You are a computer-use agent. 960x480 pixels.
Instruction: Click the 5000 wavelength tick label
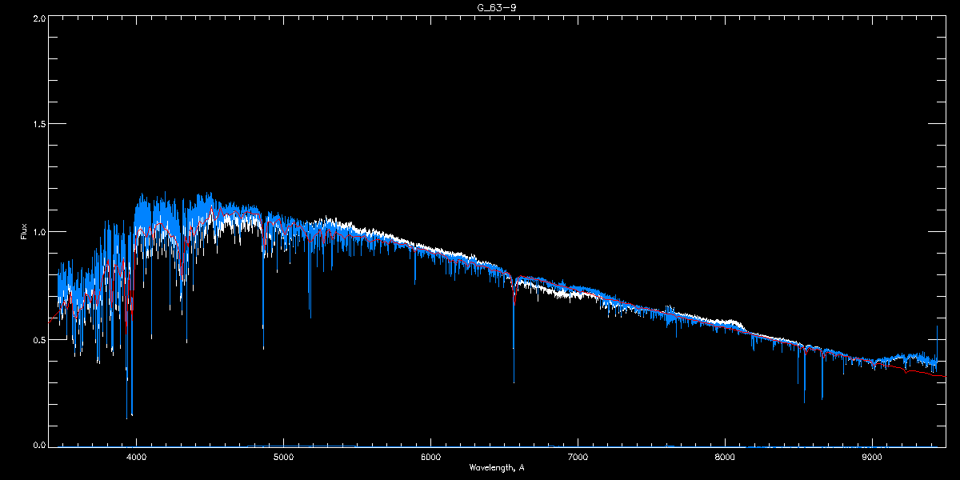point(283,458)
